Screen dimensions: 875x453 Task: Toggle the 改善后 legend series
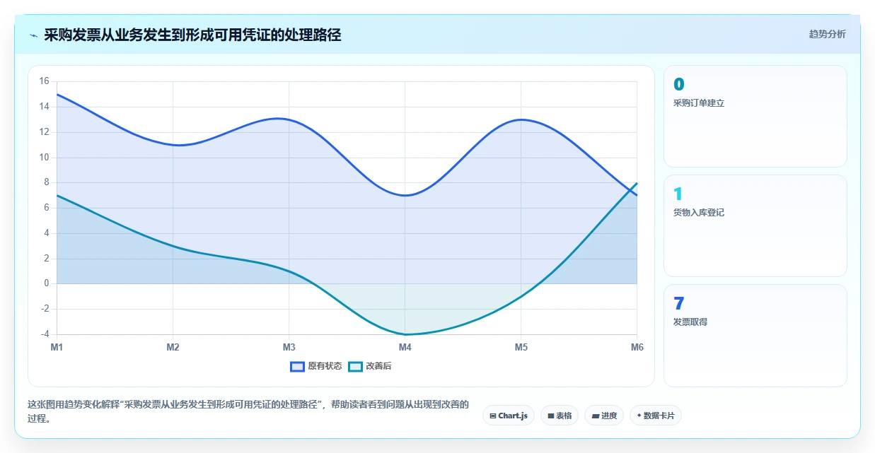coord(371,366)
